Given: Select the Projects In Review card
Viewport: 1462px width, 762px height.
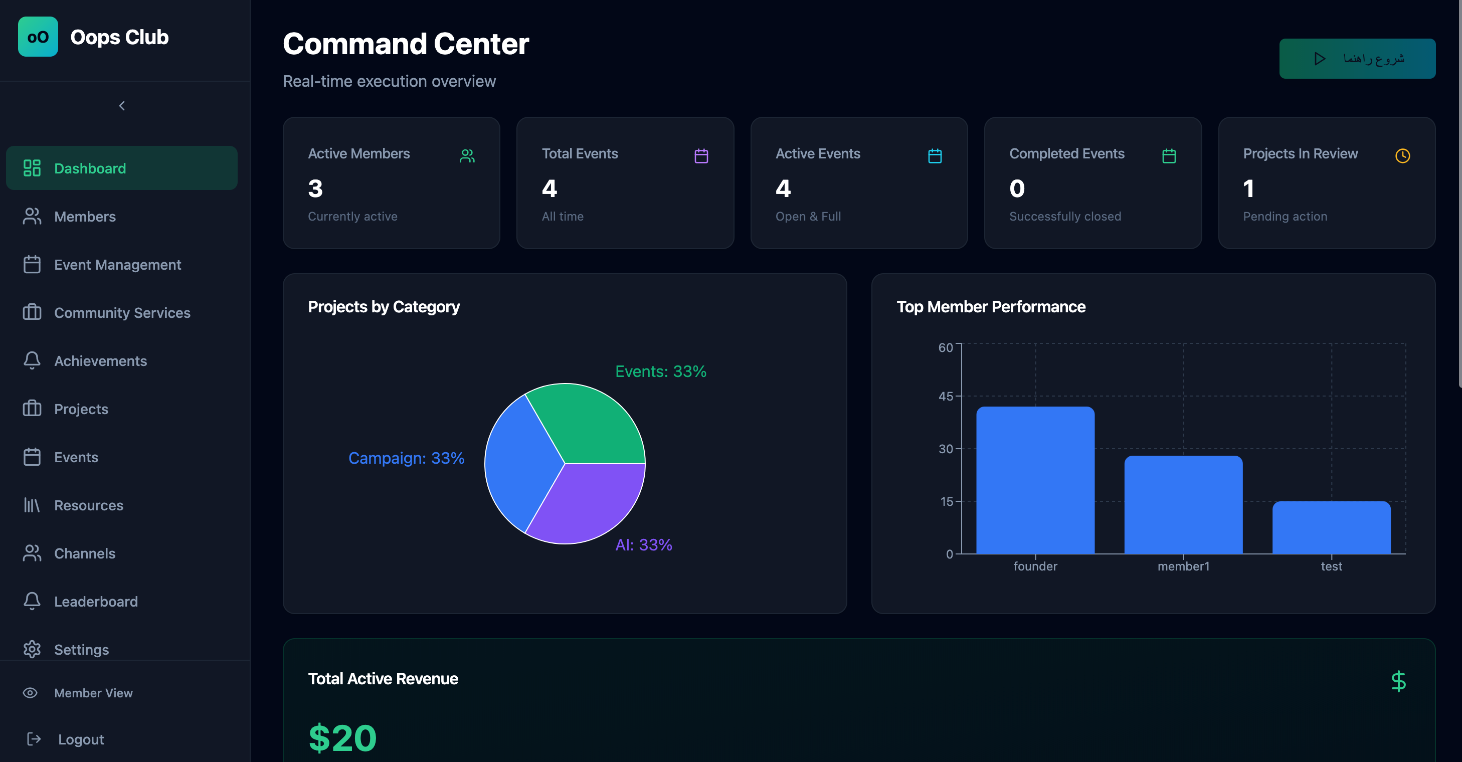Looking at the screenshot, I should click(1326, 182).
